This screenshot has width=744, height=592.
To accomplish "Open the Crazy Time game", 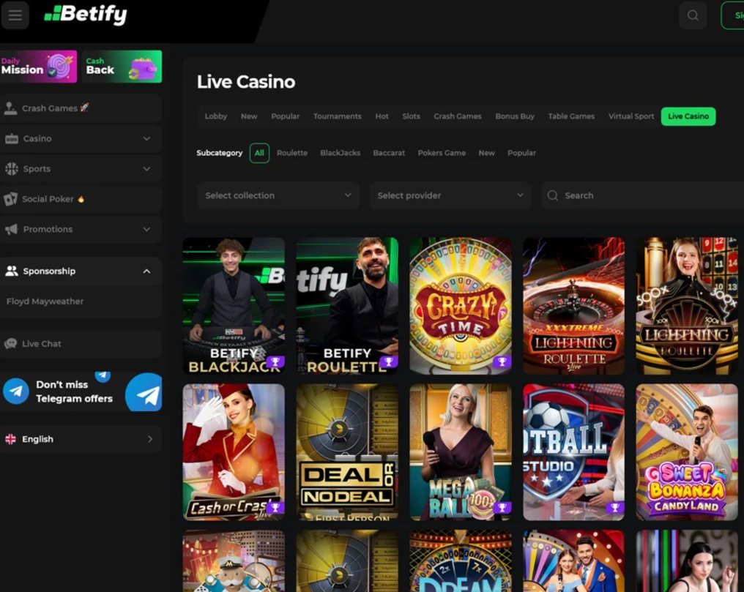I will click(461, 306).
